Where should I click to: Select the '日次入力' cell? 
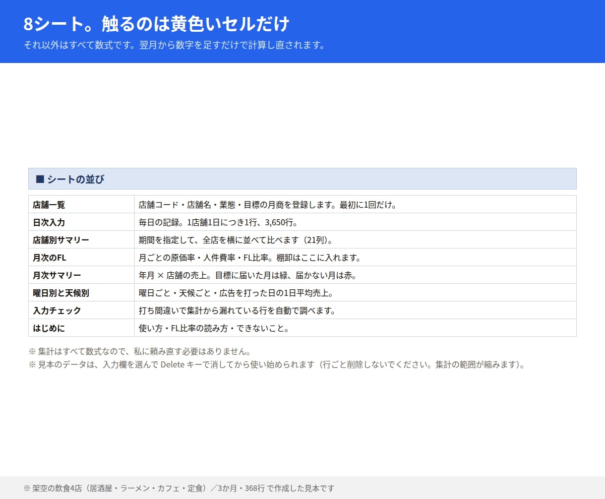point(82,222)
